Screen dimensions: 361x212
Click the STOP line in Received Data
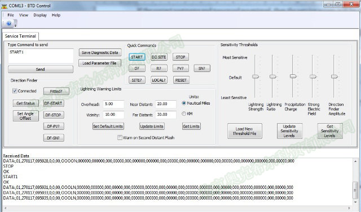coord(8,166)
